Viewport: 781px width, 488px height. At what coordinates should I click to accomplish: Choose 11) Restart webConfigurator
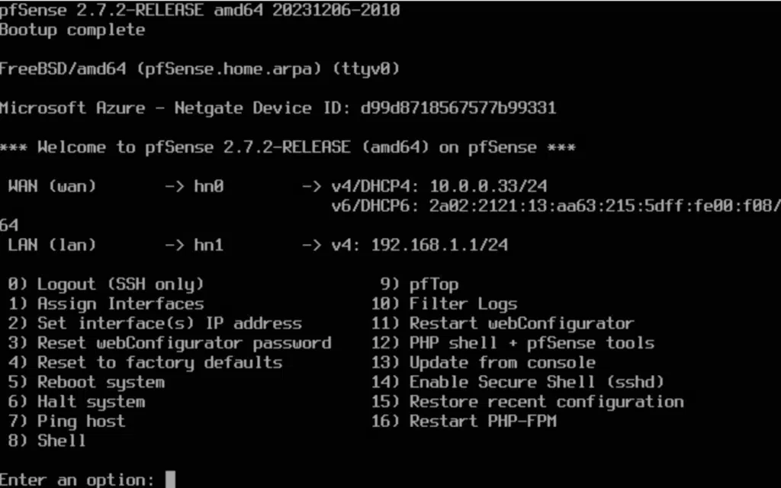tap(503, 323)
